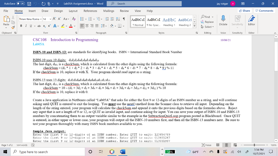This screenshot has width=278, height=156.
Task: Click the Increase Indent icon
Action: tap(112, 19)
